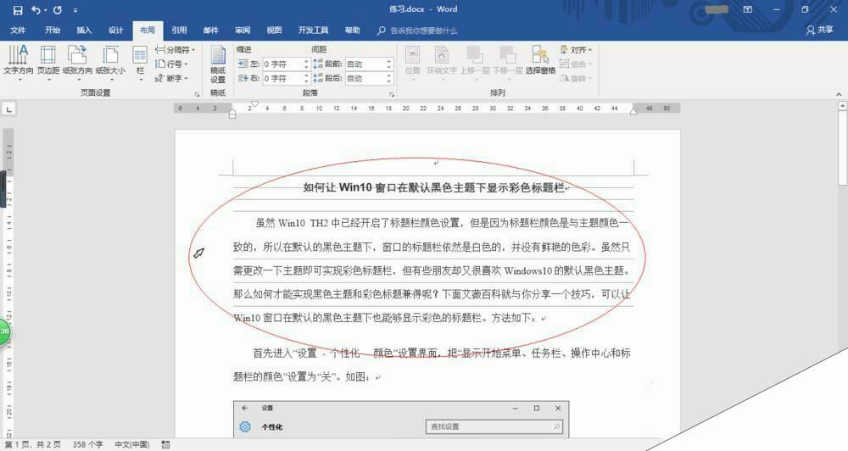Click the greyed 环绕文字 (Wrap Text) button

(x=442, y=63)
